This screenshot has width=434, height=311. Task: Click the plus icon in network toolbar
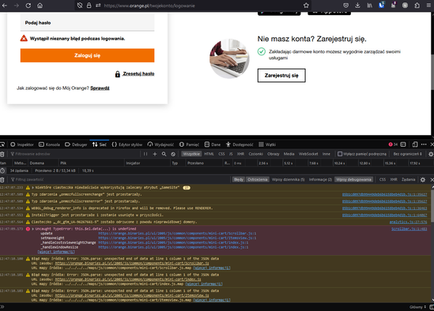155,154
